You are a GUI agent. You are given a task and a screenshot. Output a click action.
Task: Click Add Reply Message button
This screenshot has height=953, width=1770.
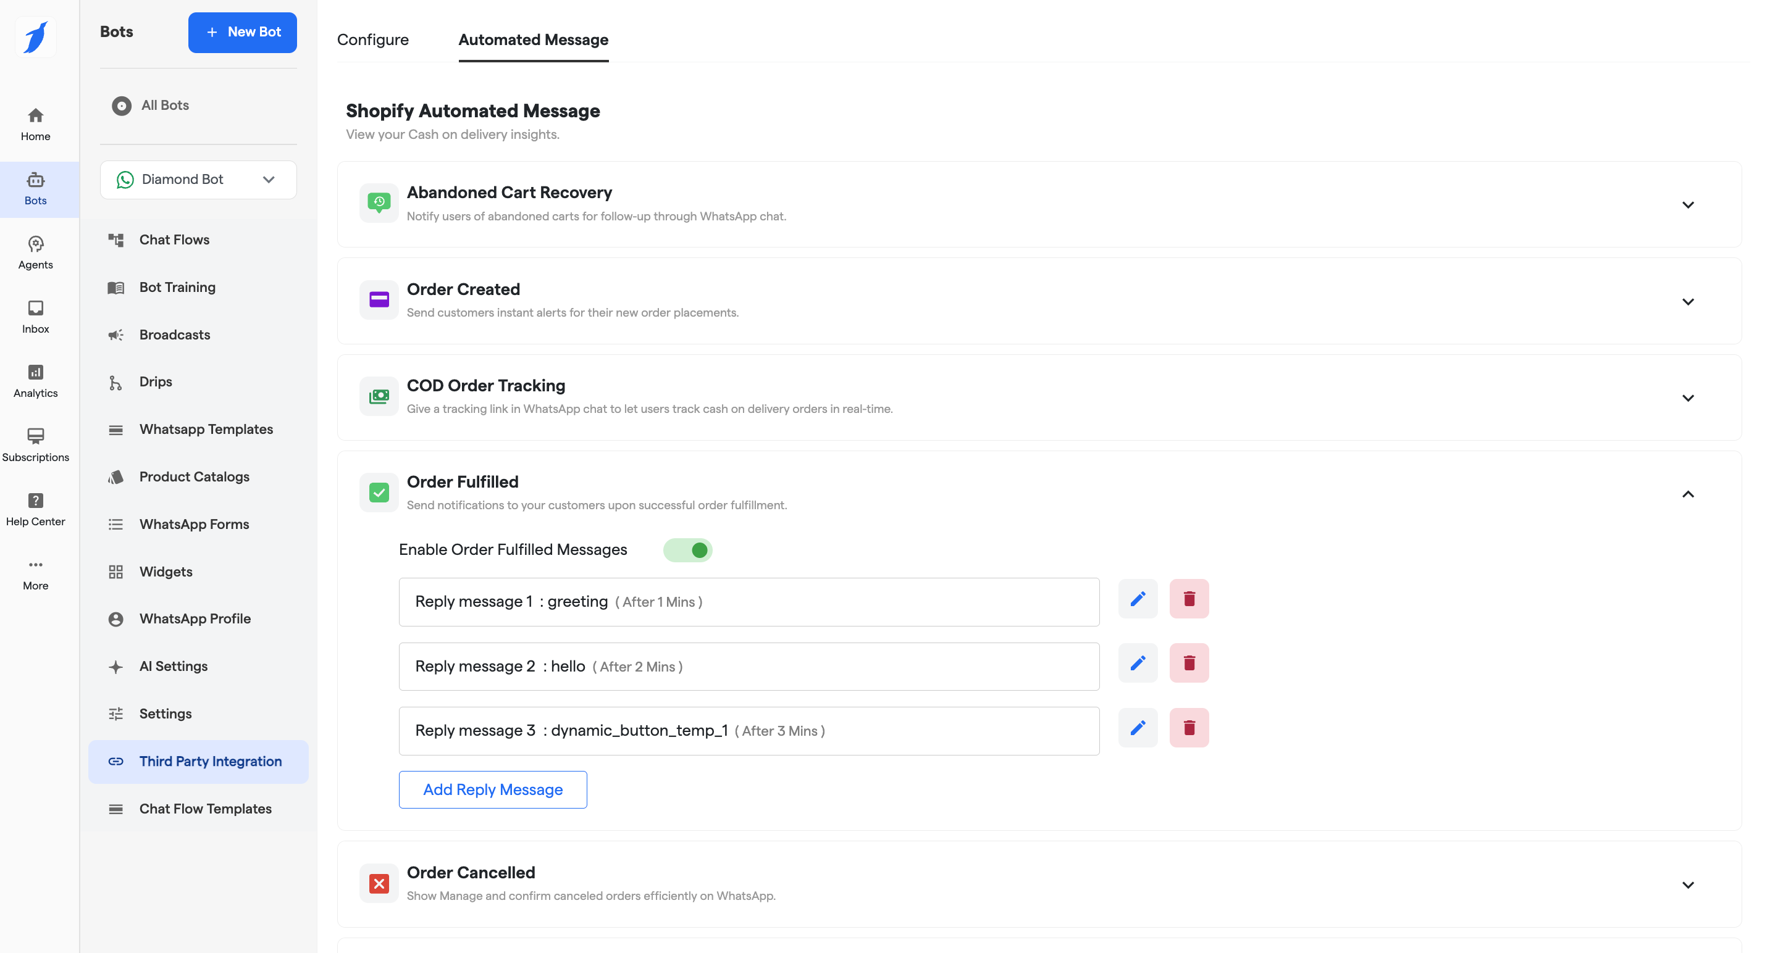click(493, 789)
